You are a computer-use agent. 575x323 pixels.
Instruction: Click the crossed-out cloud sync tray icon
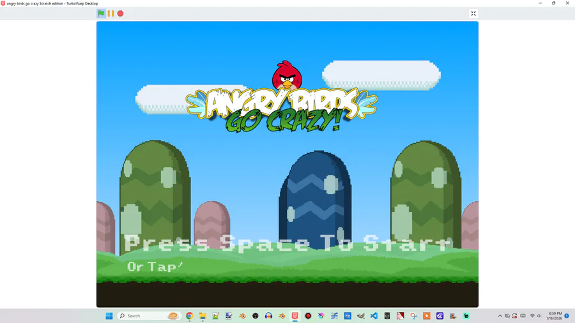507,316
